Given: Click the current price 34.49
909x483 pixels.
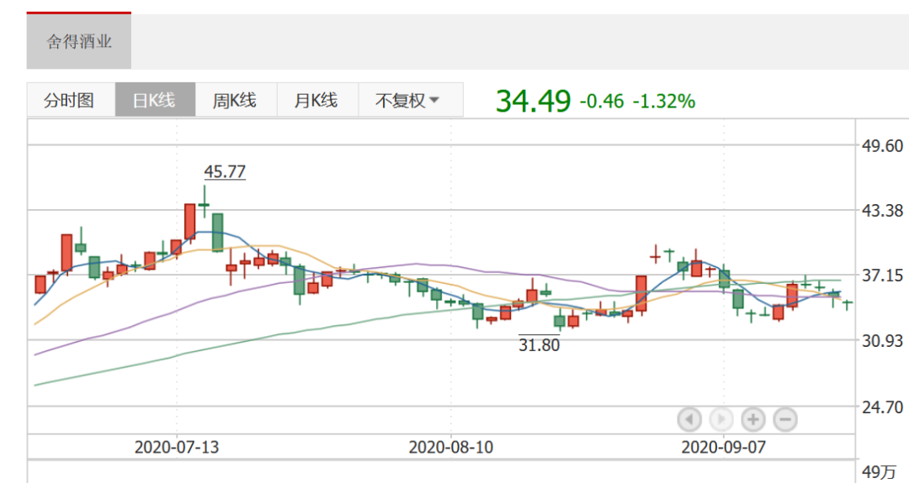Looking at the screenshot, I should (534, 101).
